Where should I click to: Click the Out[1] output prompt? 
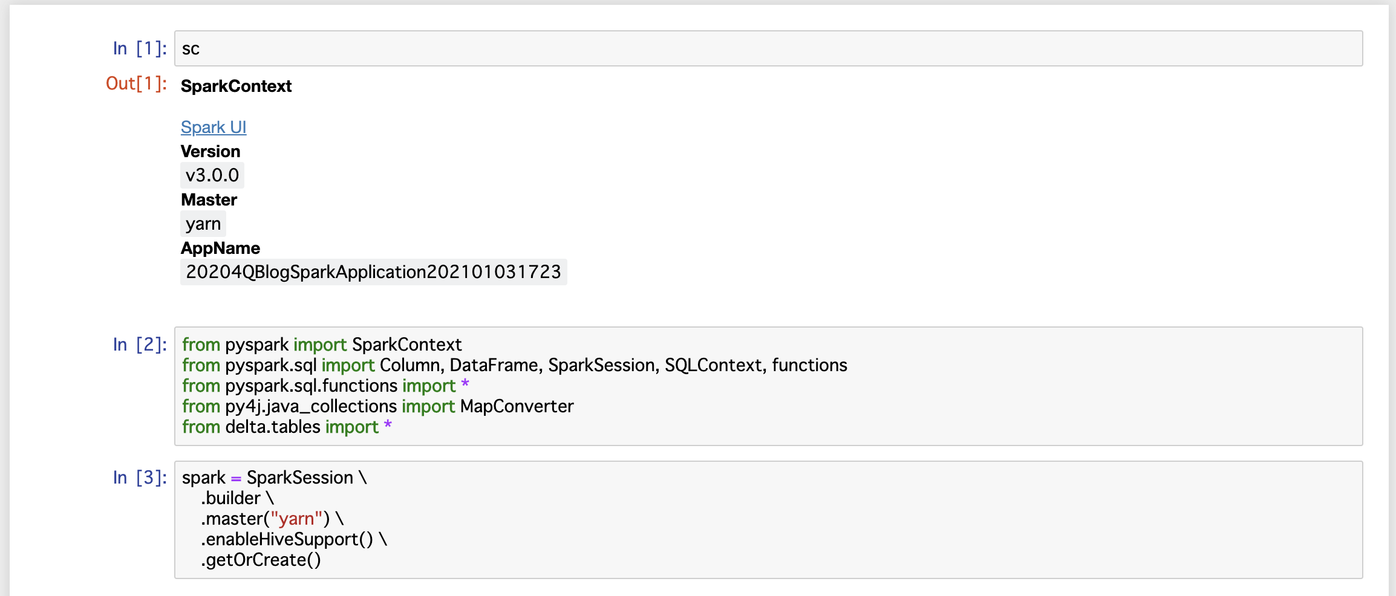click(136, 83)
